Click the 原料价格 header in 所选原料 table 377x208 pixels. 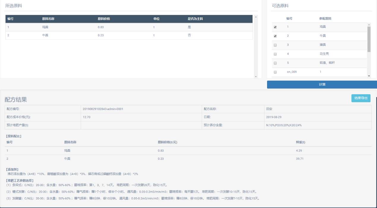coord(104,19)
